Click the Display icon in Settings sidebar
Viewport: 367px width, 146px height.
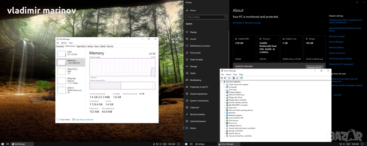click(187, 32)
